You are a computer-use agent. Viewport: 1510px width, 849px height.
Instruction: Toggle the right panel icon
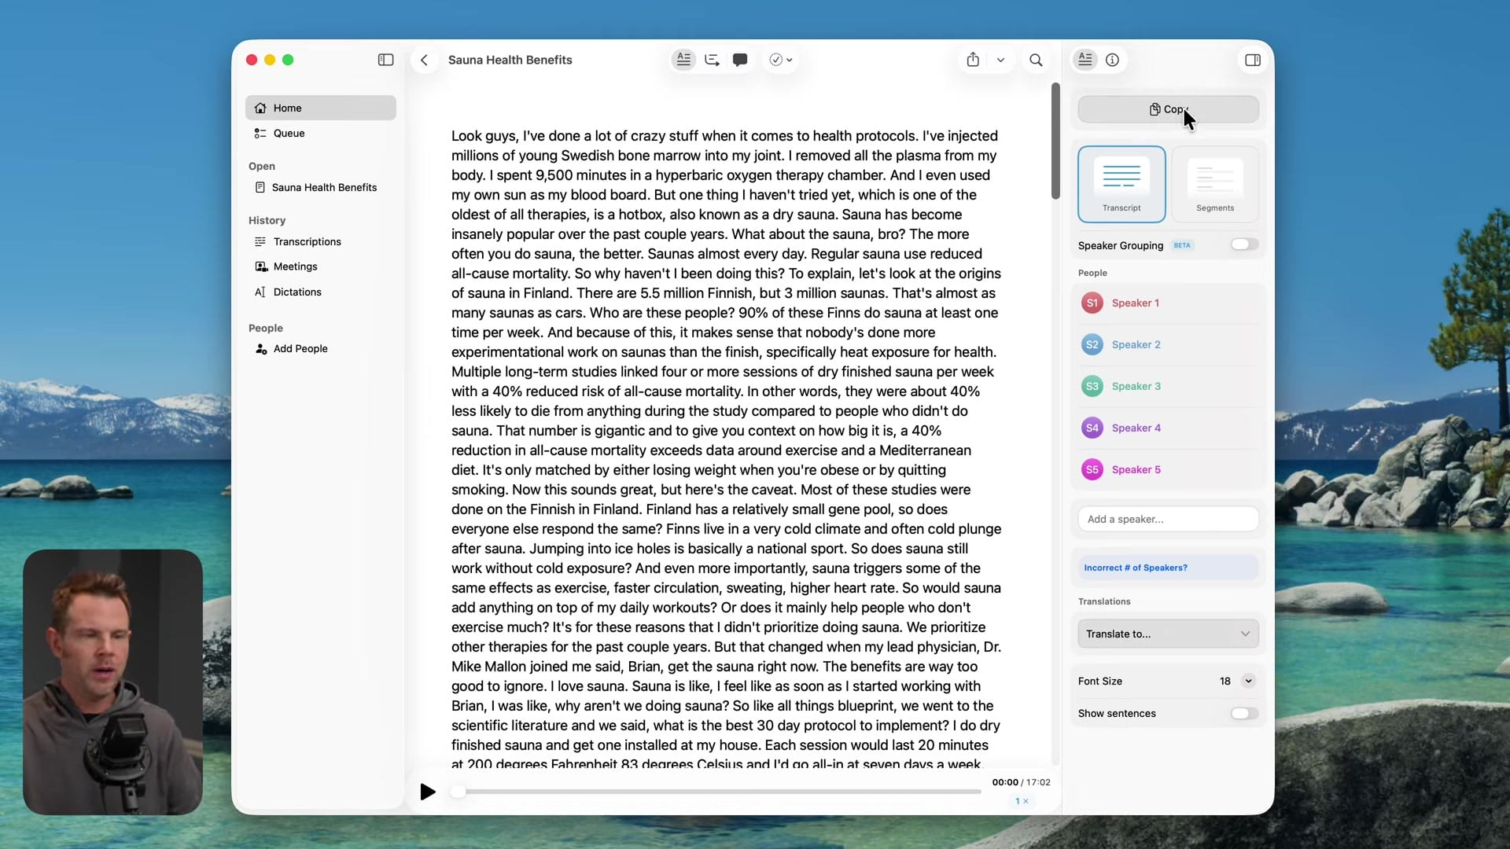pyautogui.click(x=1253, y=60)
